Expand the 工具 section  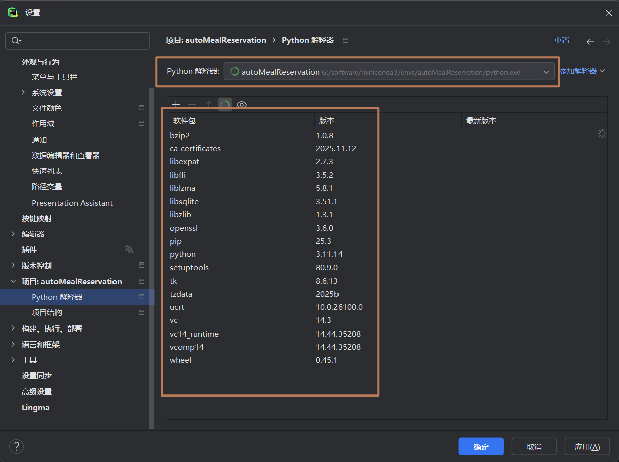[13, 360]
